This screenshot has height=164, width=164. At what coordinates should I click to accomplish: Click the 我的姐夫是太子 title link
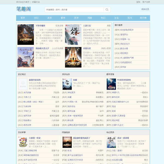(x=42, y=48)
